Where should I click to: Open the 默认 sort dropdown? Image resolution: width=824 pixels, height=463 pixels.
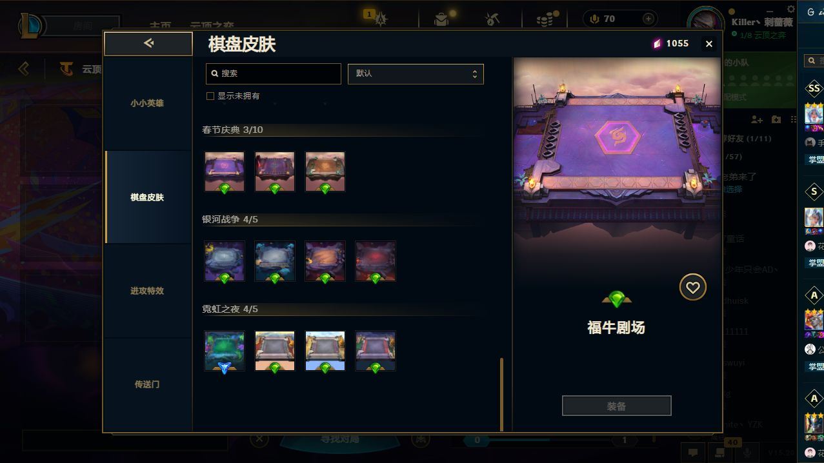click(416, 74)
